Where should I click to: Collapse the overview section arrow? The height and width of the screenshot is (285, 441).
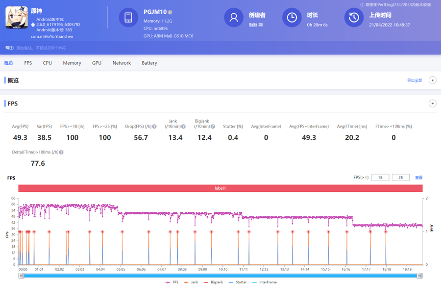[432, 80]
